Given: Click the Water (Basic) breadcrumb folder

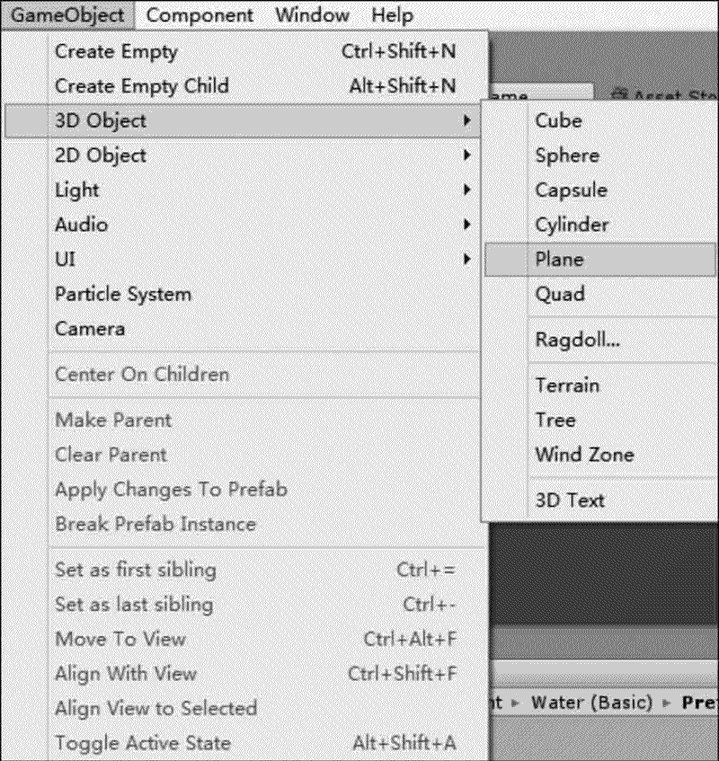Looking at the screenshot, I should [589, 702].
